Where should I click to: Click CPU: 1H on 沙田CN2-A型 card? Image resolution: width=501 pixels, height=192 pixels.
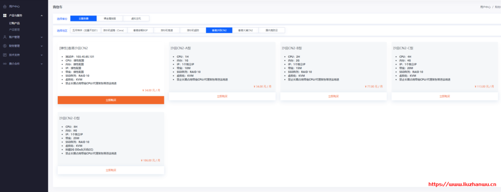[x=183, y=57]
